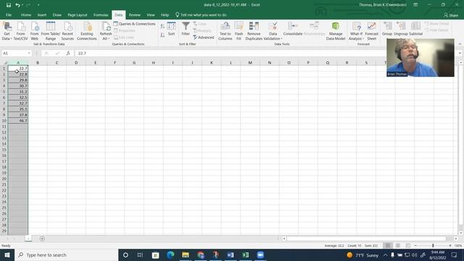Select From Table/Range icon

pos(51,31)
